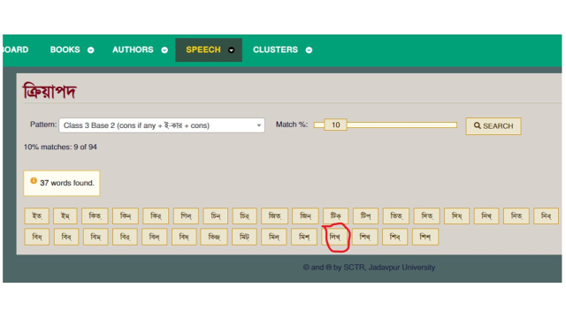This screenshot has height=318, width=566.
Task: Select the ইত্ word button
Action: coord(37,216)
